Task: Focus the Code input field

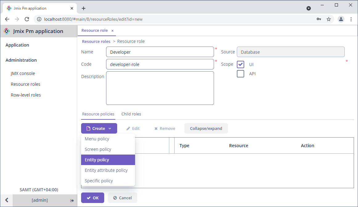Action: pos(160,64)
